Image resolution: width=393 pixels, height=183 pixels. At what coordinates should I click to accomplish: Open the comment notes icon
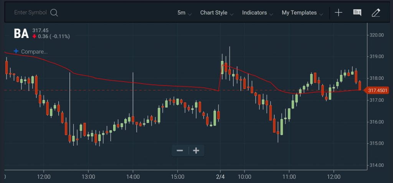pyautogui.click(x=357, y=13)
